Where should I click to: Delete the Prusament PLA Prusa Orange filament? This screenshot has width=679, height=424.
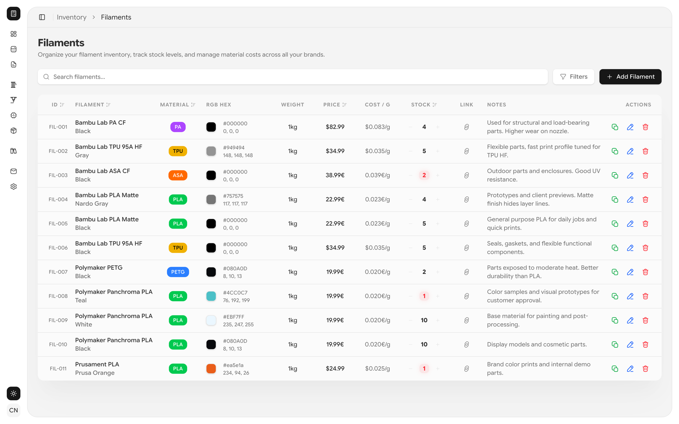click(x=645, y=369)
